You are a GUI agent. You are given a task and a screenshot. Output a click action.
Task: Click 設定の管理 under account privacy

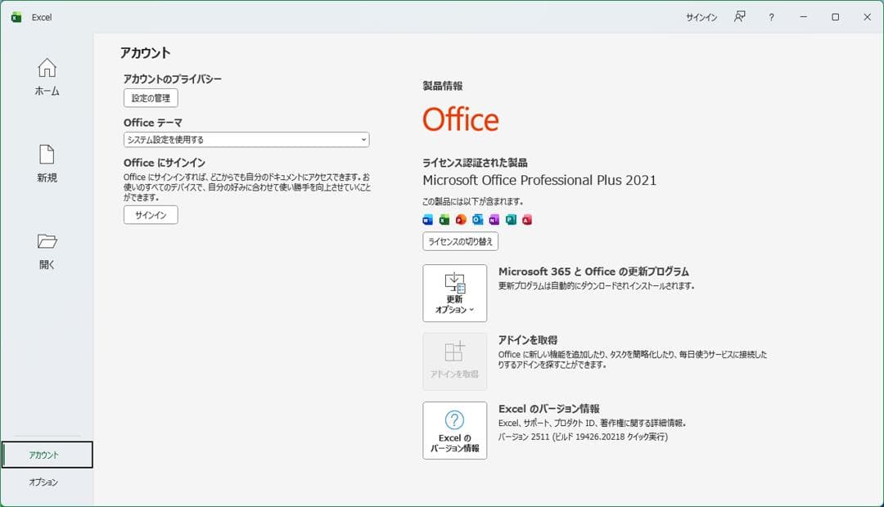coord(150,97)
